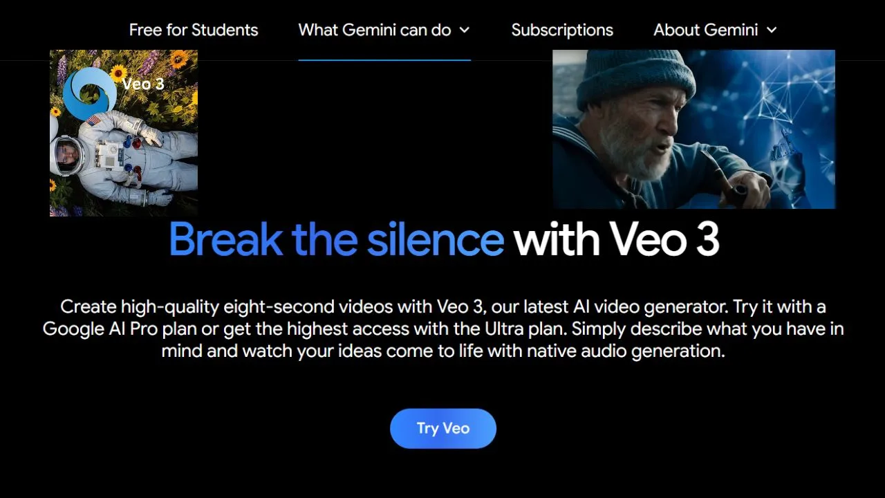
Task: Click the blue swirl logo on astronaut image
Action: [90, 92]
